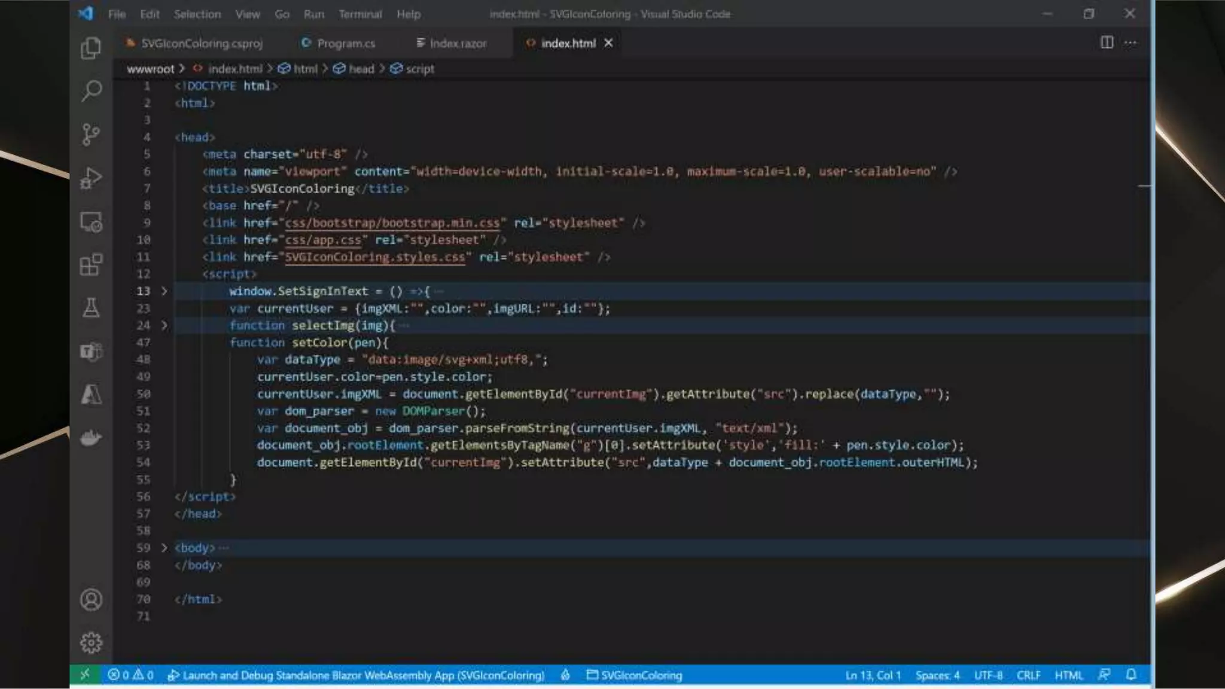Viewport: 1225px width, 689px height.
Task: Expand folded window.SetSignInText block on line 13
Action: 164,291
